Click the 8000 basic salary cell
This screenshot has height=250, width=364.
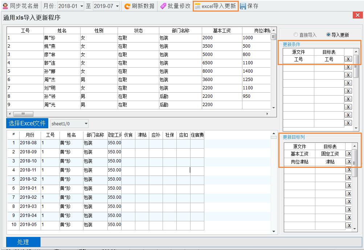click(x=222, y=71)
